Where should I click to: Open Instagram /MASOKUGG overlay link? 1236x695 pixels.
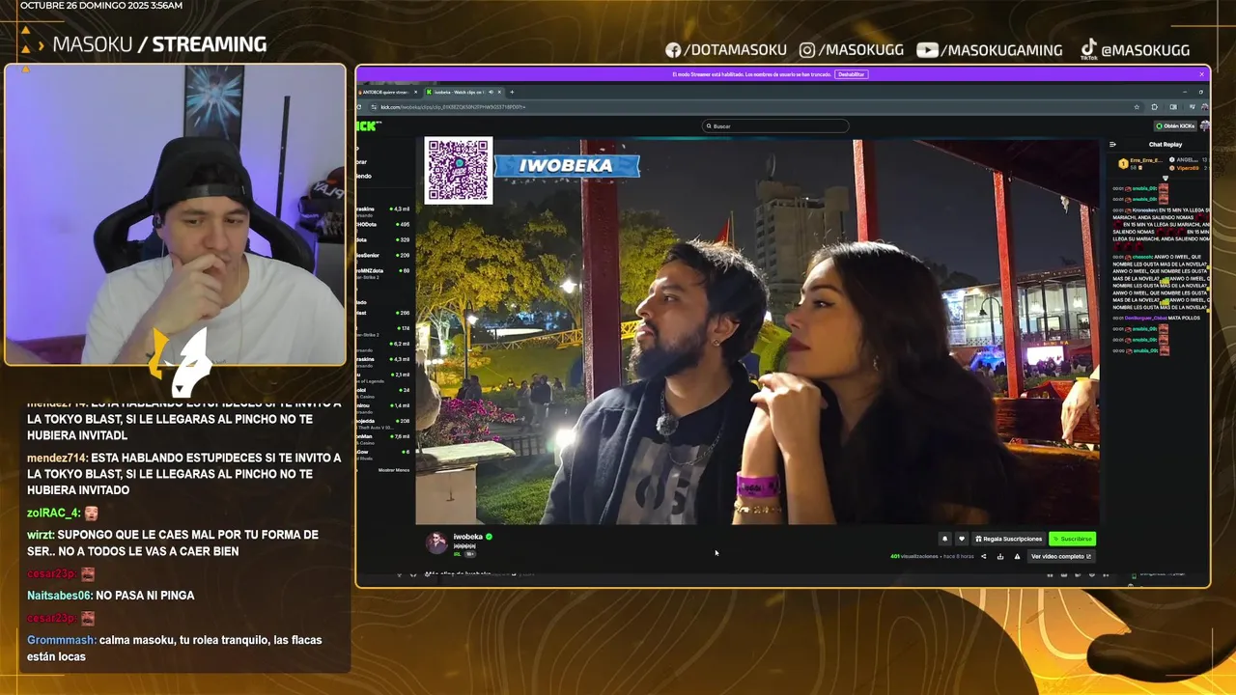click(x=850, y=50)
